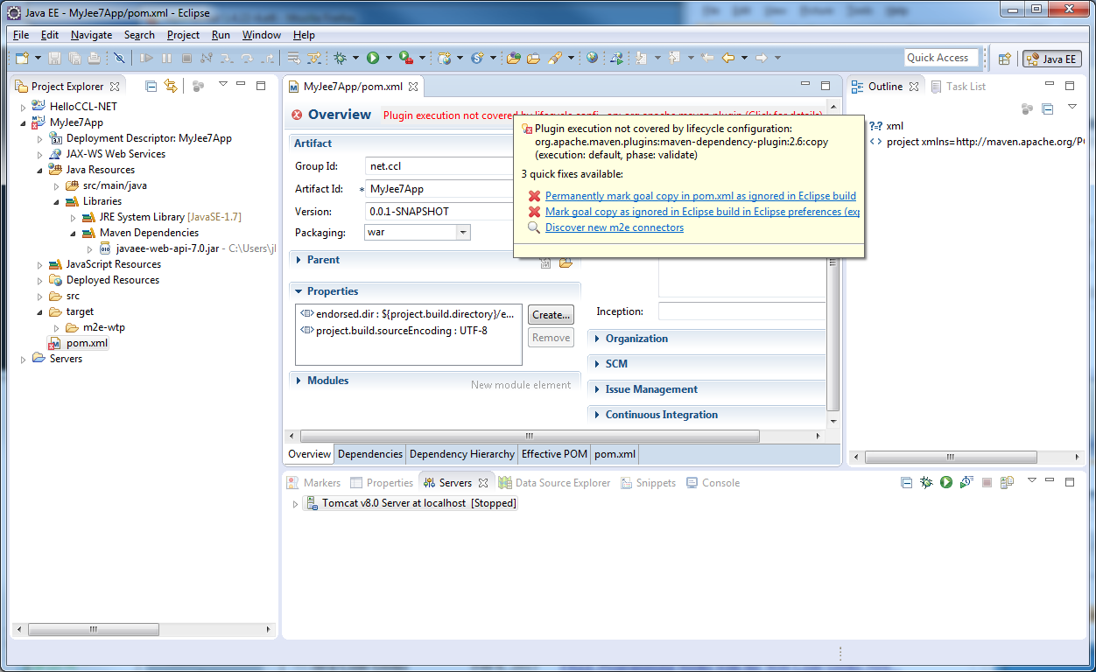Image resolution: width=1096 pixels, height=672 pixels.
Task: Toggle Link with Editor in Project Explorer
Action: [x=171, y=86]
